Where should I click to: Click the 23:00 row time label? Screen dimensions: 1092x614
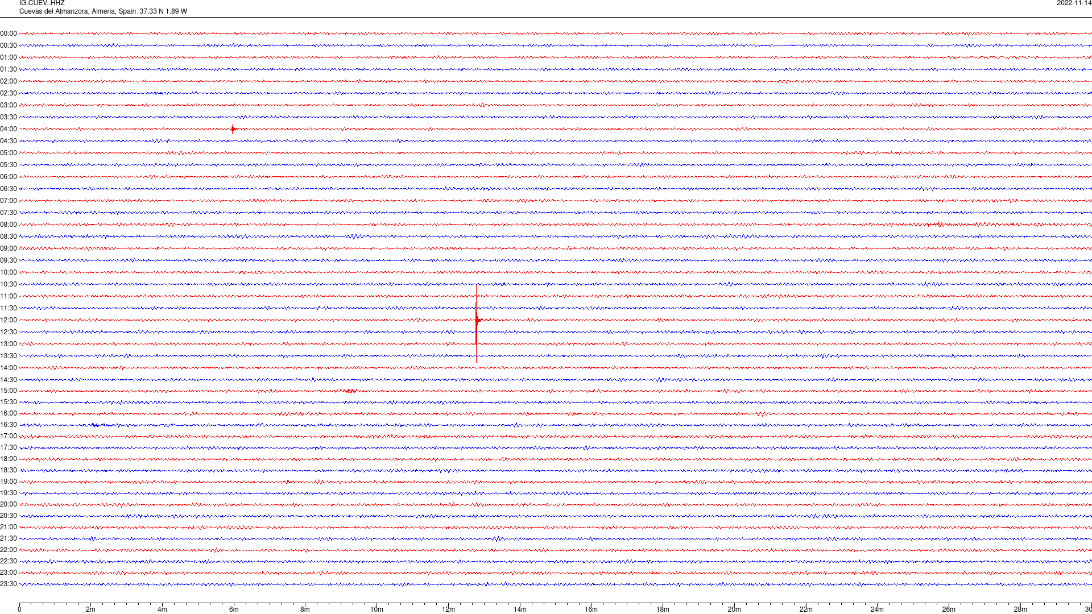point(9,572)
